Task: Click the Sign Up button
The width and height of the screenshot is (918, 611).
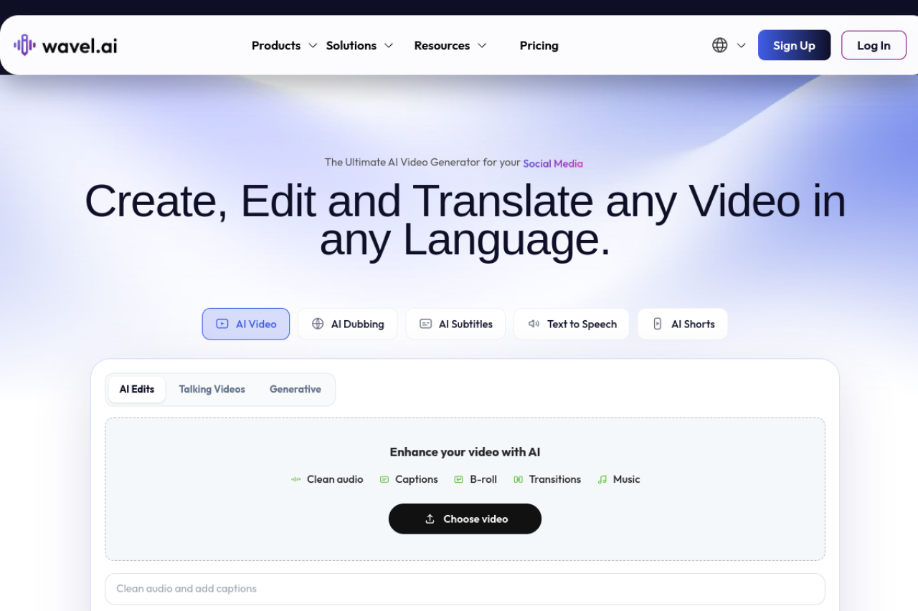Action: click(794, 45)
